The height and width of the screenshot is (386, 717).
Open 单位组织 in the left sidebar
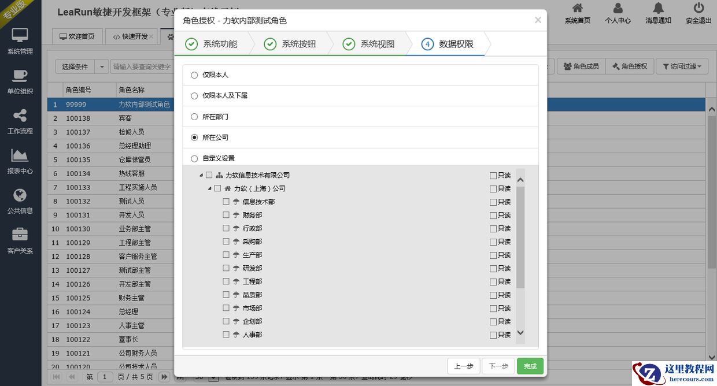(20, 81)
